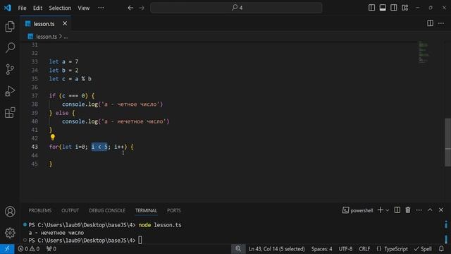
Task: Open errors and warnings status item
Action: [x=28, y=249]
